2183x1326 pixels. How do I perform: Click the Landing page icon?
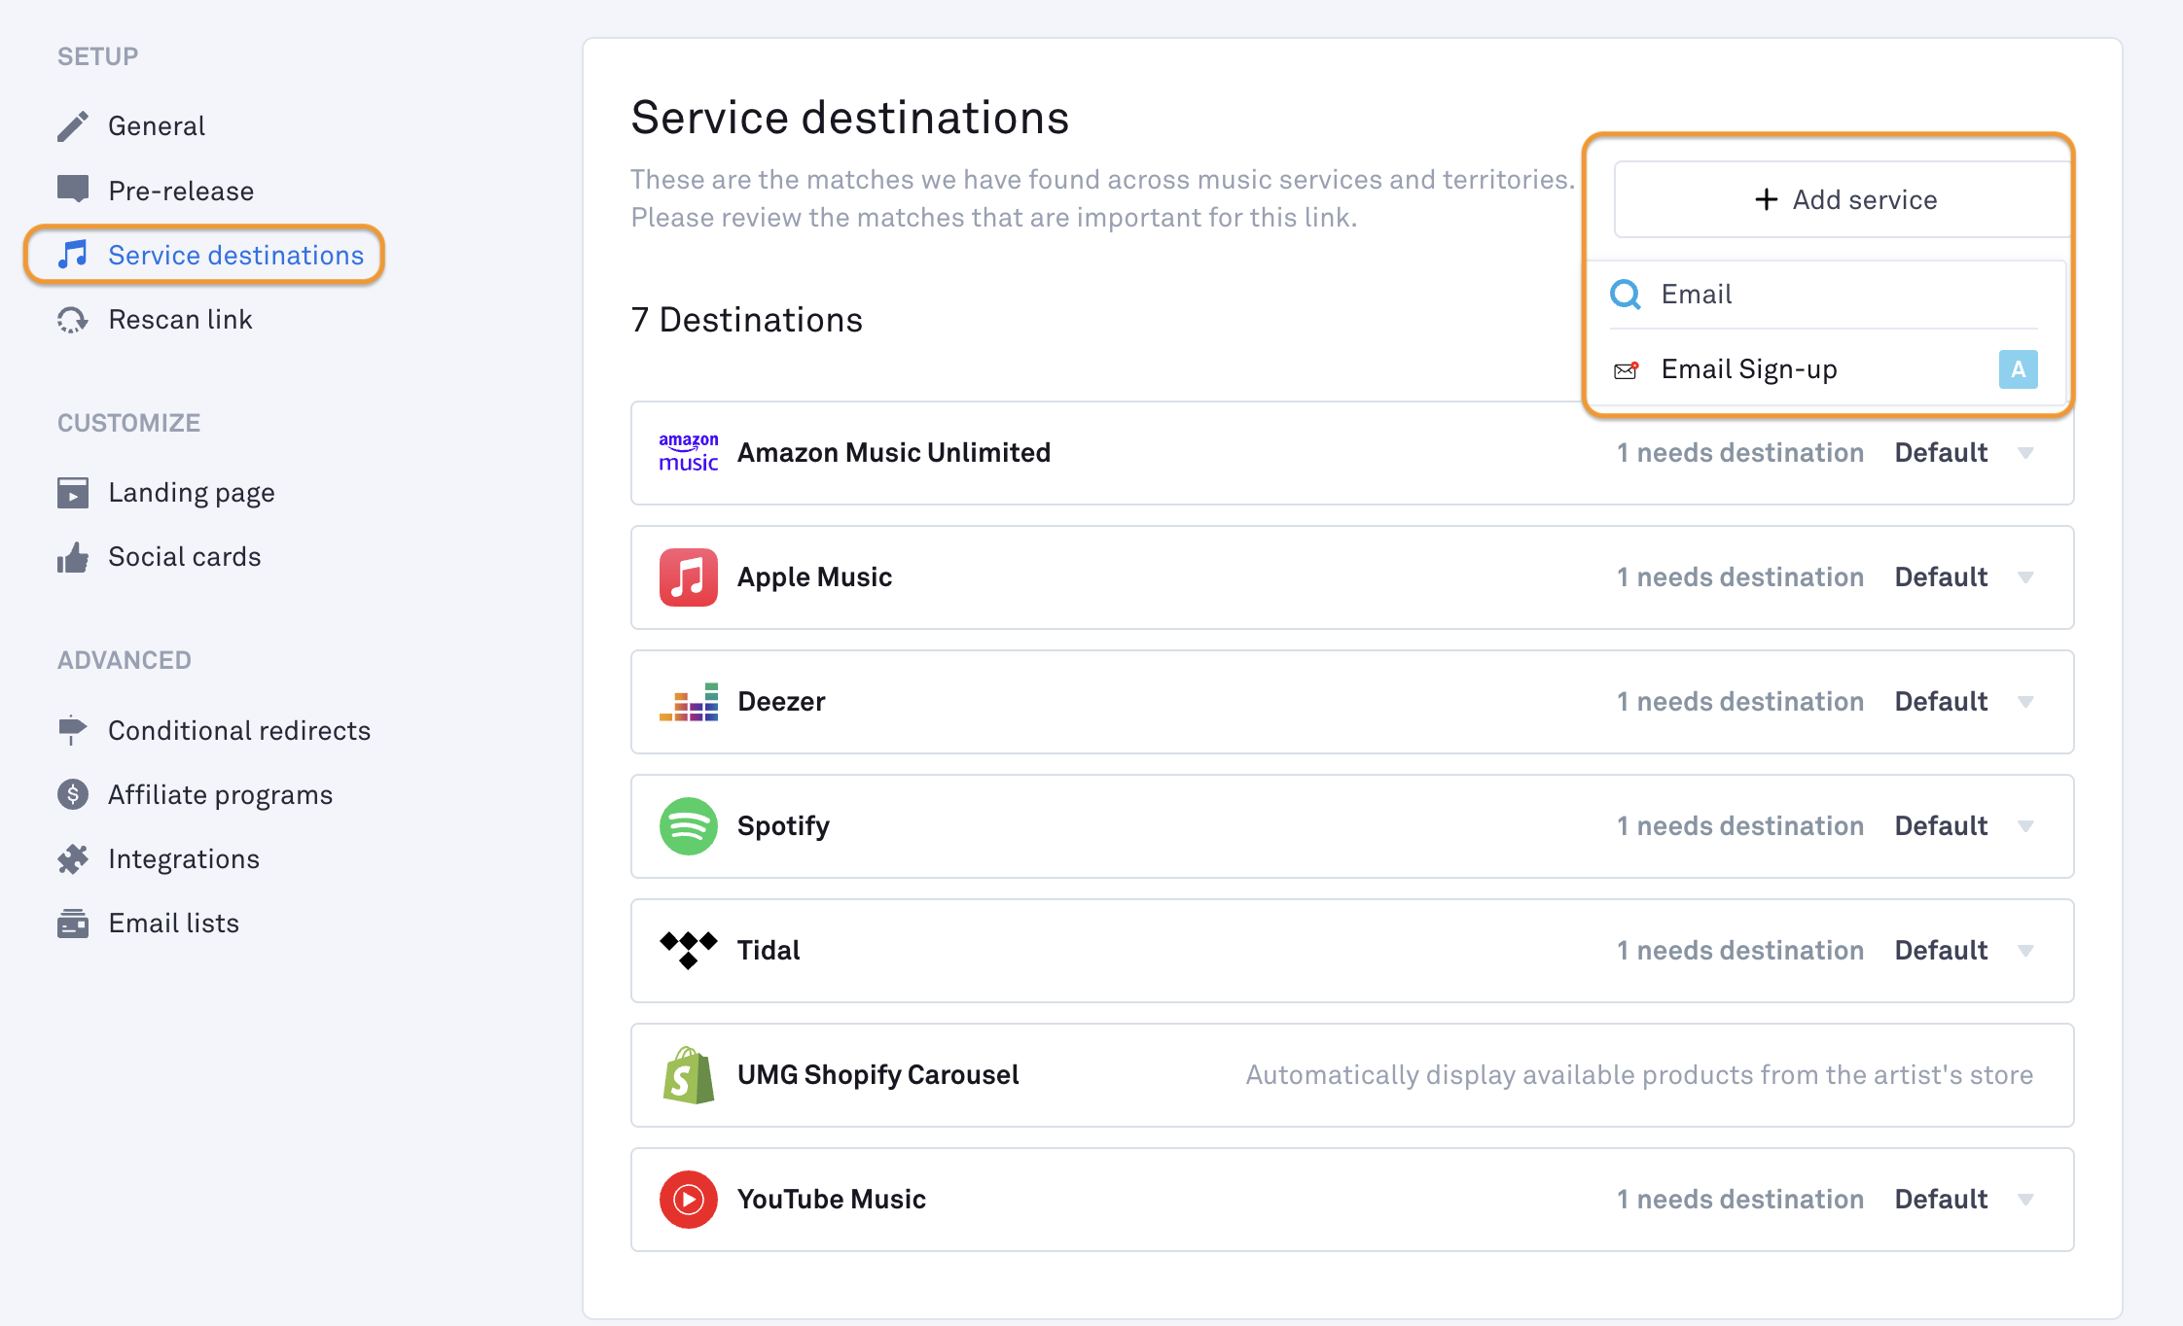tap(73, 493)
